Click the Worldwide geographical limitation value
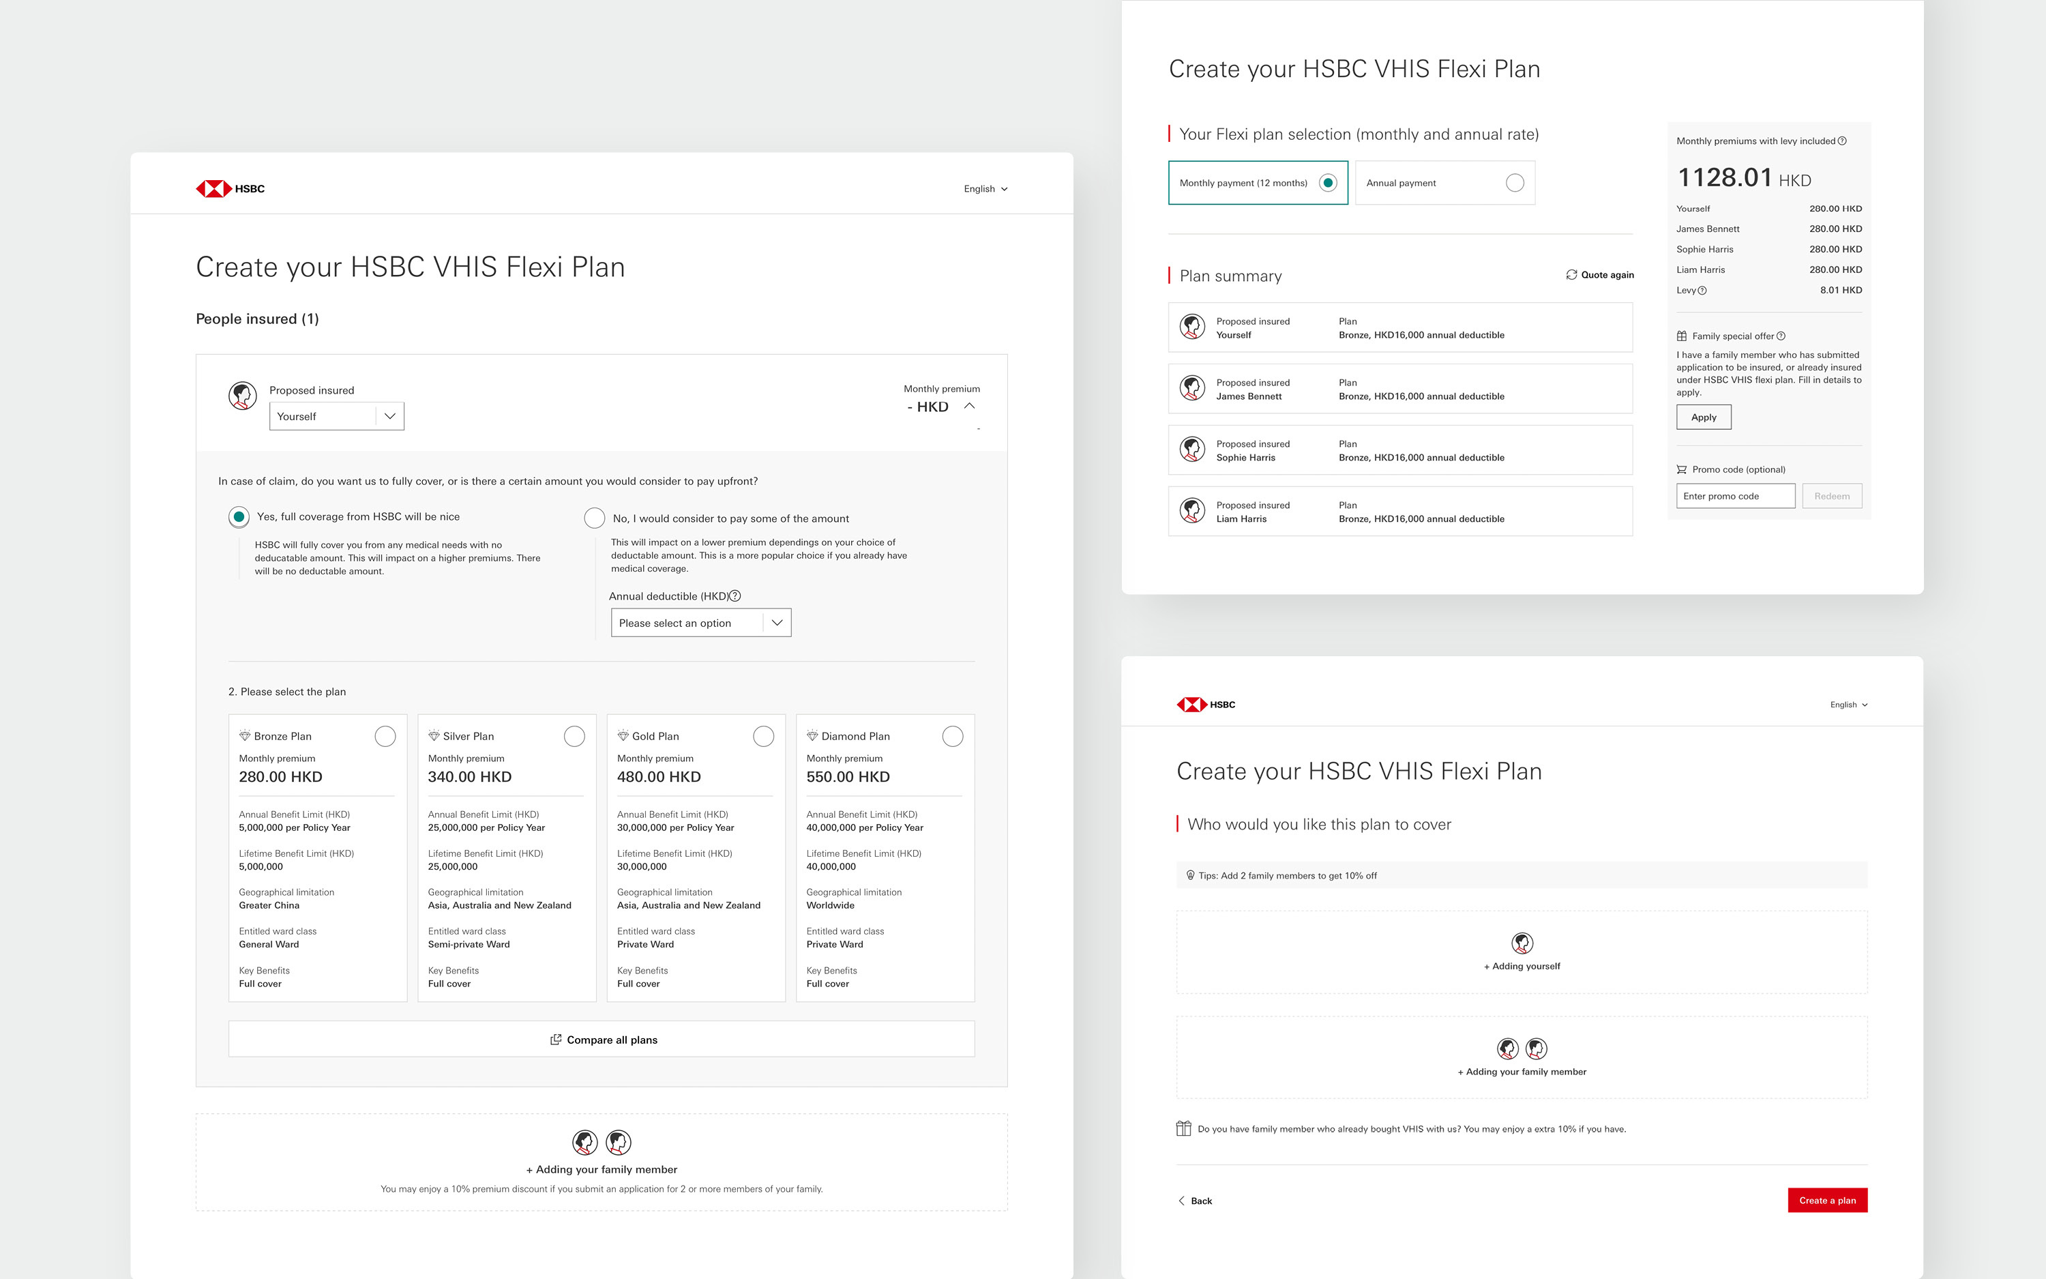This screenshot has height=1279, width=2046. pyautogui.click(x=830, y=905)
